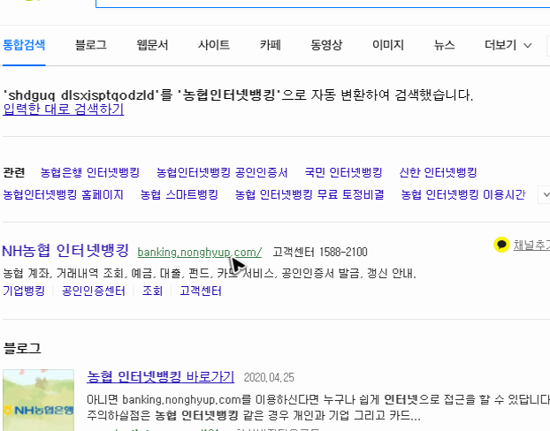Click related search 농협 스마트뱅킹
Image resolution: width=550 pixels, height=431 pixels.
(x=180, y=194)
